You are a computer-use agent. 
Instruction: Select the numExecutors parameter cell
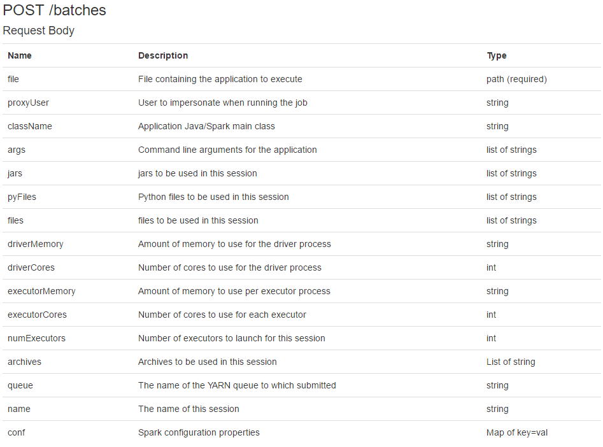(36, 338)
